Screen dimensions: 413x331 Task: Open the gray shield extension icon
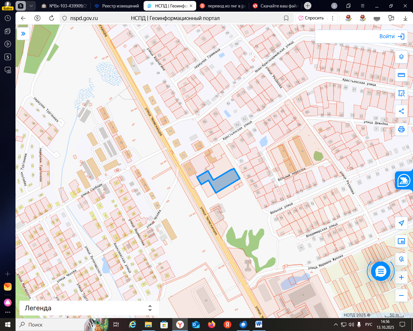coord(377,18)
